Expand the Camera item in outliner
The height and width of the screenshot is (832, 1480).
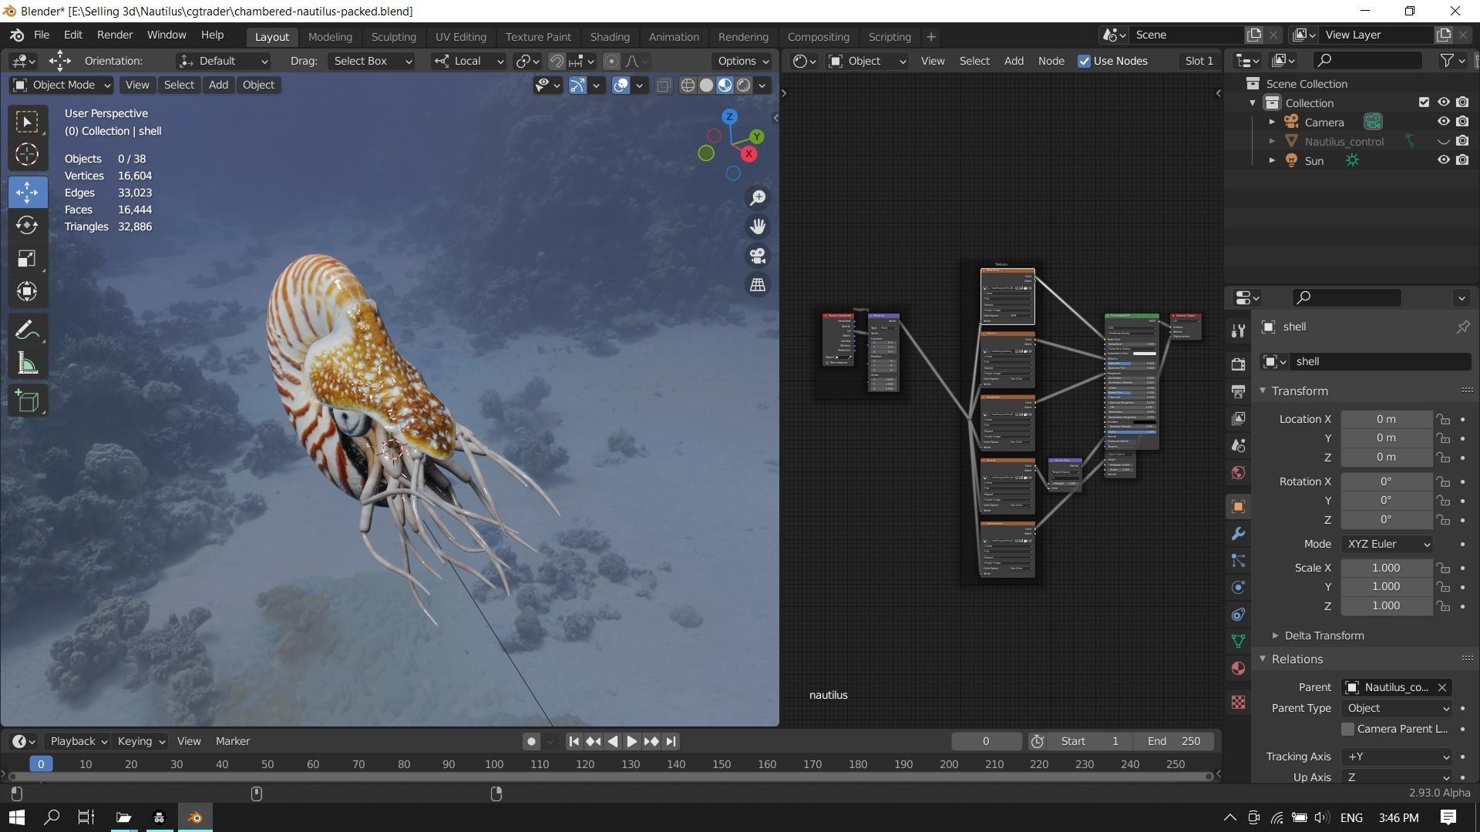point(1272,122)
